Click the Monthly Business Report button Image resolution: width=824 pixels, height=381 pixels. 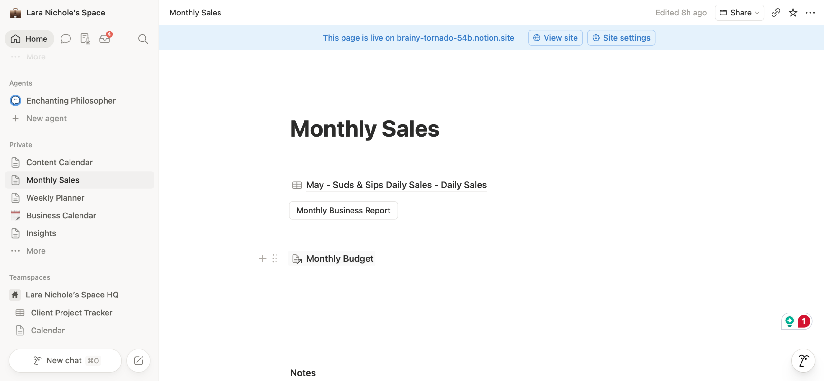click(343, 210)
